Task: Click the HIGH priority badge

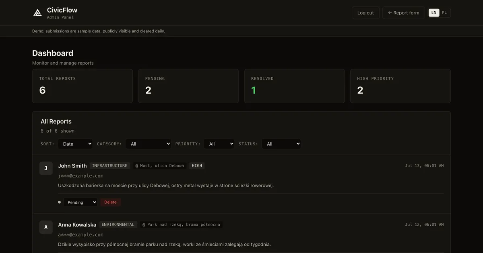Action: (197, 165)
